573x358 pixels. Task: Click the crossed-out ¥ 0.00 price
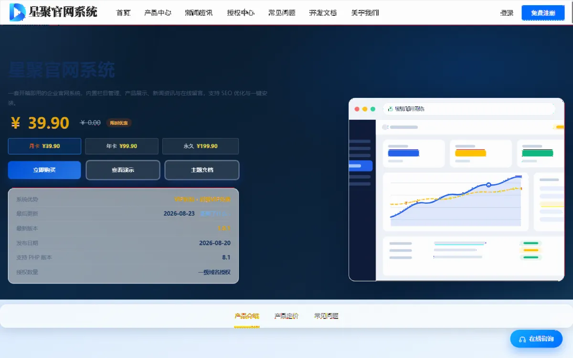coord(91,123)
